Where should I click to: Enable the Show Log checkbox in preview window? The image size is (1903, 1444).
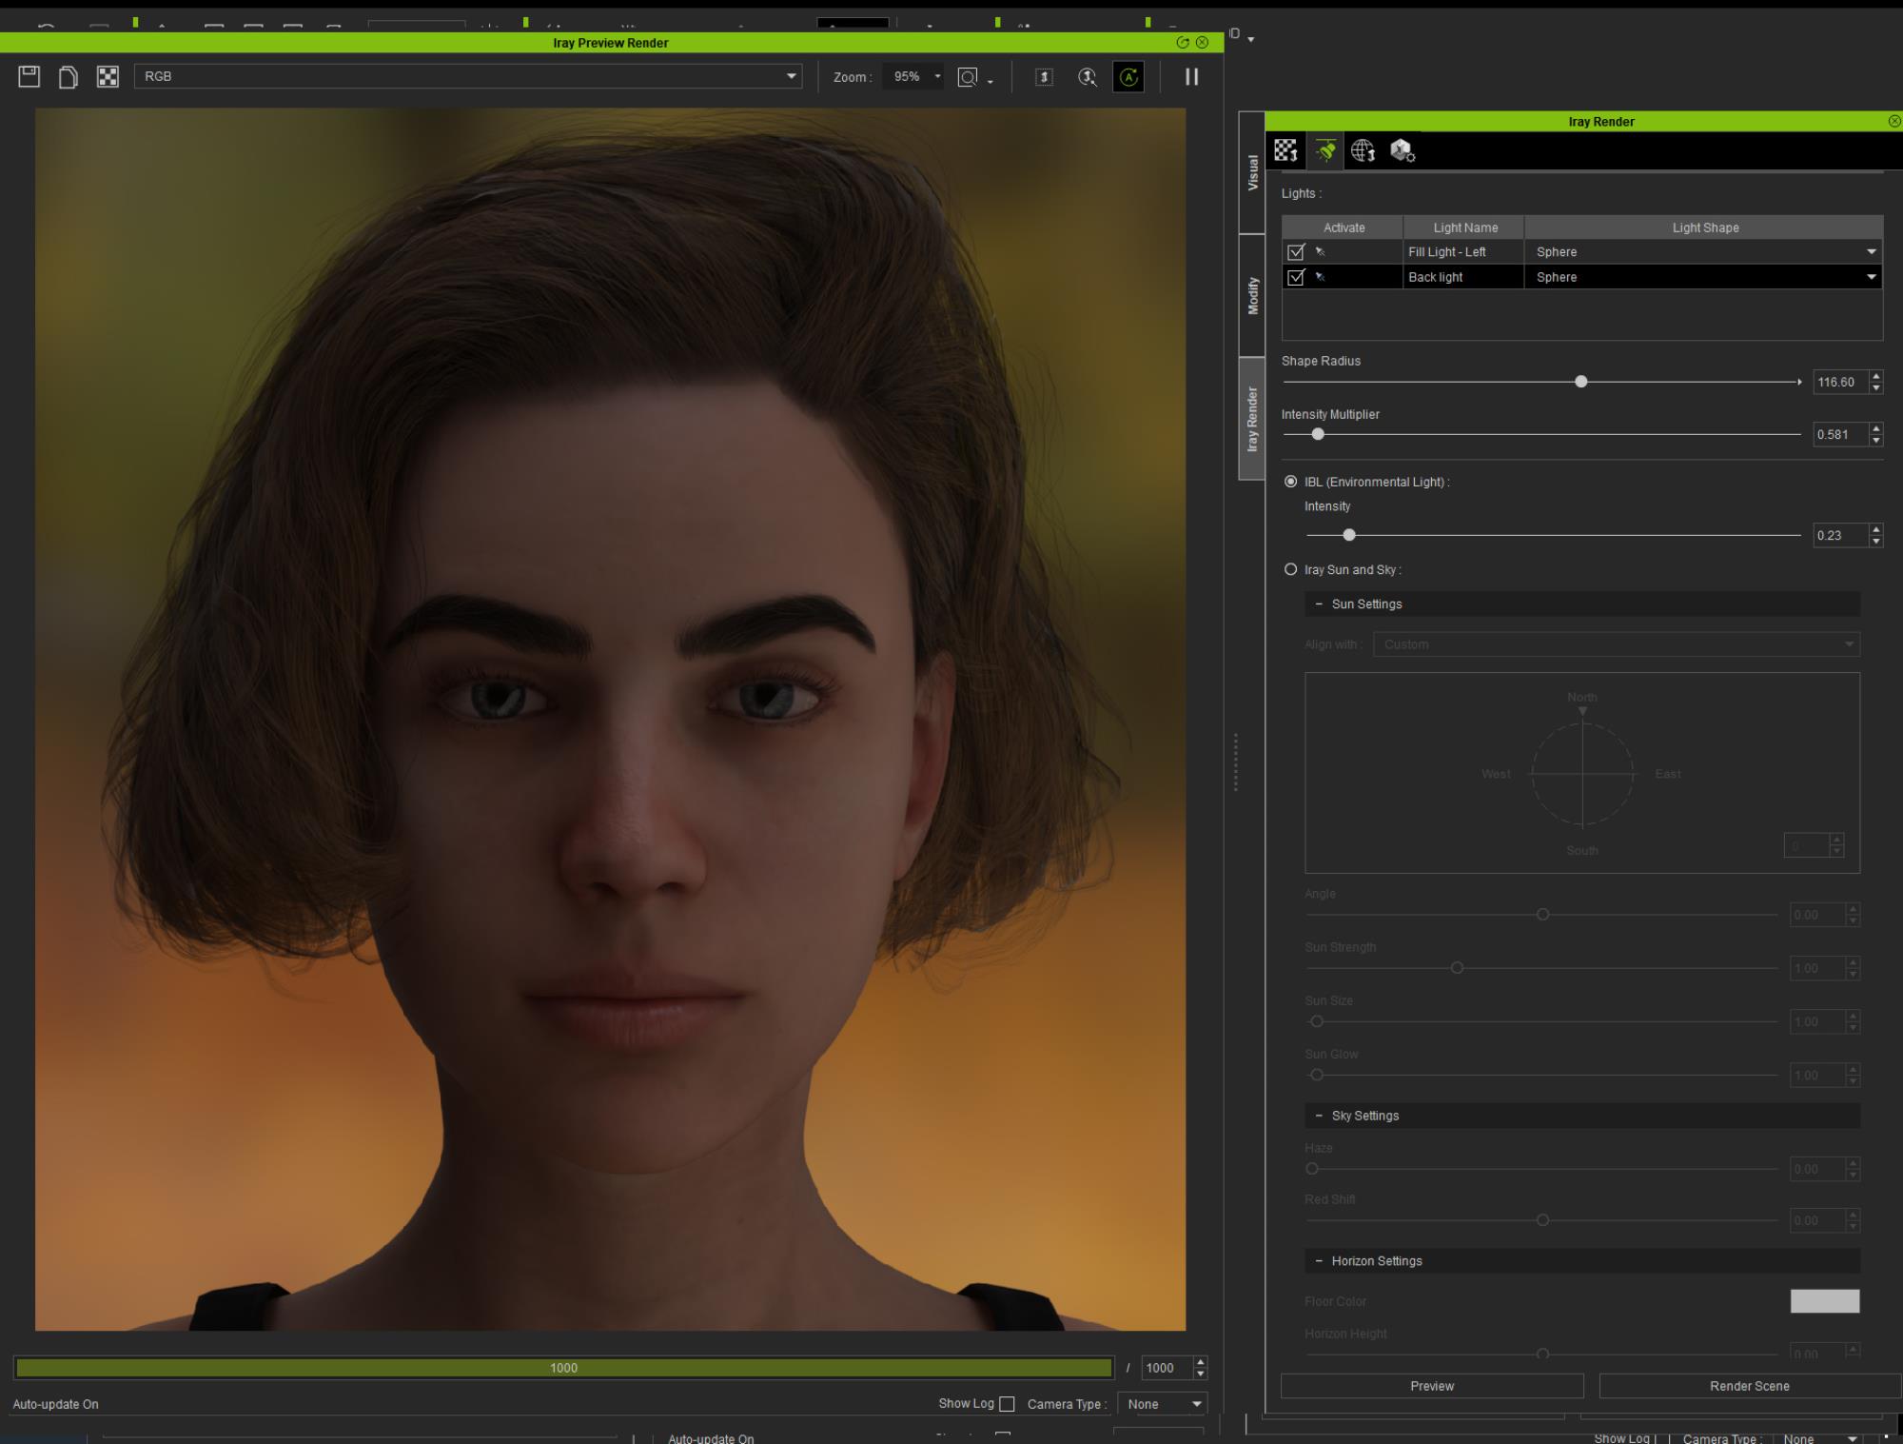coord(1007,1404)
